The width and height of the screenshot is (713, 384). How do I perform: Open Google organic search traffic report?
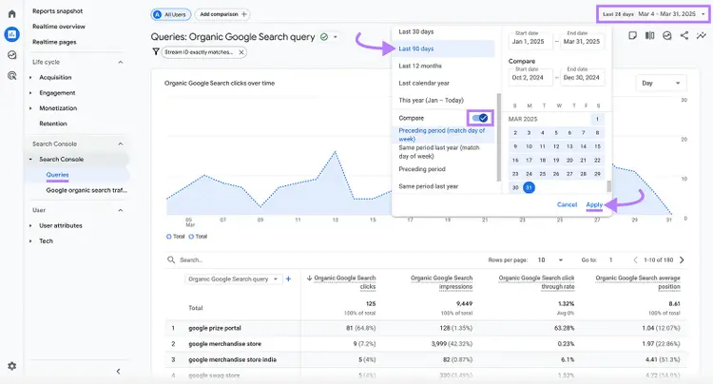tap(87, 190)
